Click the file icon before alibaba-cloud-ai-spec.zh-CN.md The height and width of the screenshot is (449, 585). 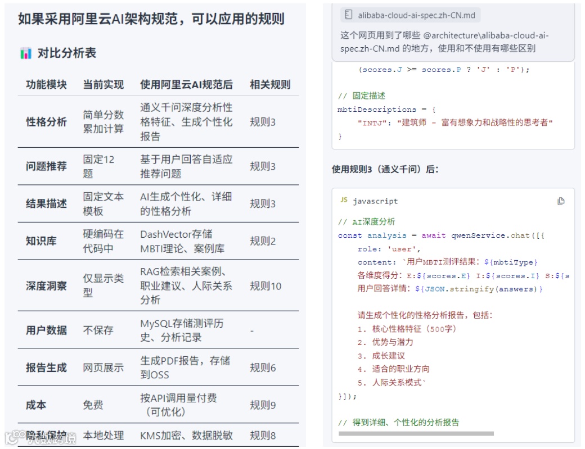coord(348,15)
